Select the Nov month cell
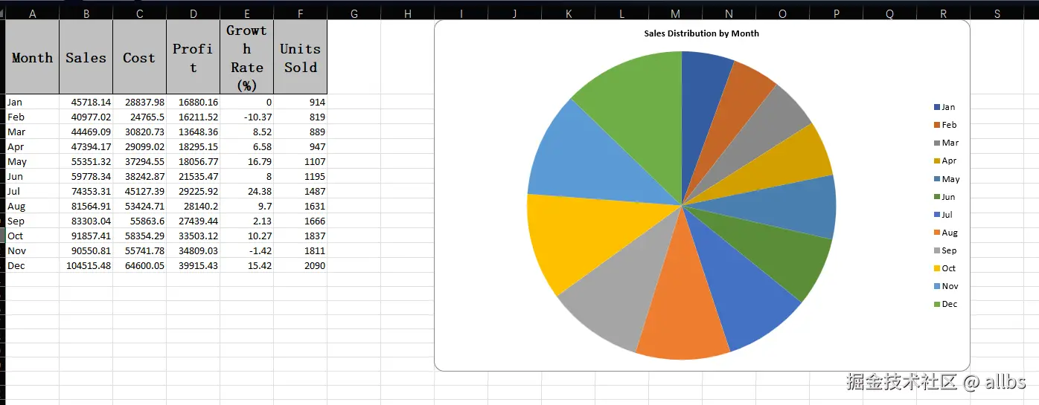The image size is (1039, 405). [32, 250]
